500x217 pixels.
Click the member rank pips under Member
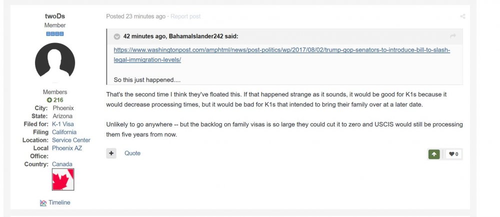55,34
